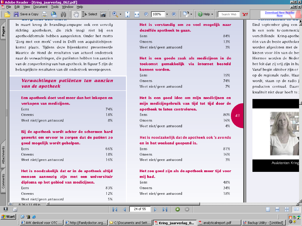This screenshot has height=226, width=302.
Task: Expand the zoom tool options arrow
Action: point(120,14)
